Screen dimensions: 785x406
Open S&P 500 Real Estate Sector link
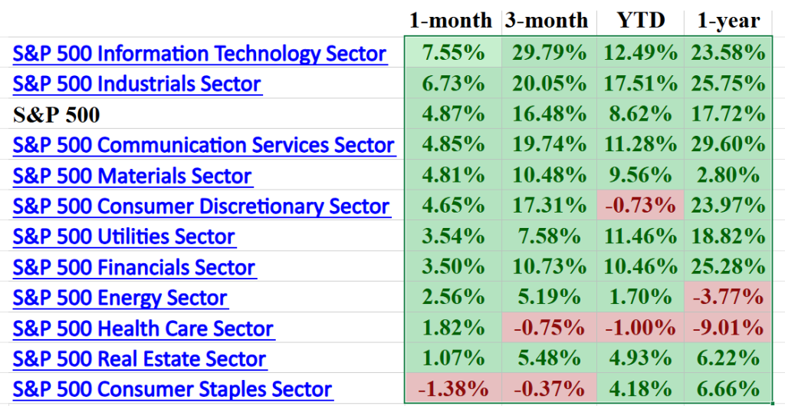(139, 359)
